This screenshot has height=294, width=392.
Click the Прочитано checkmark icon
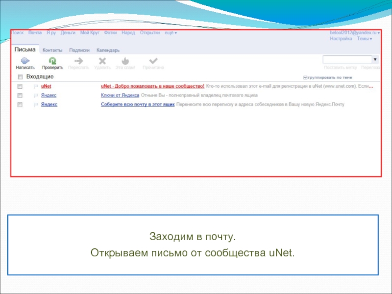point(153,61)
